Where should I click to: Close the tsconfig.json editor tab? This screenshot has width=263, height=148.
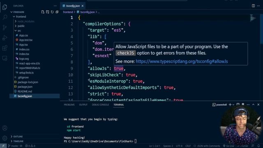click(x=83, y=6)
